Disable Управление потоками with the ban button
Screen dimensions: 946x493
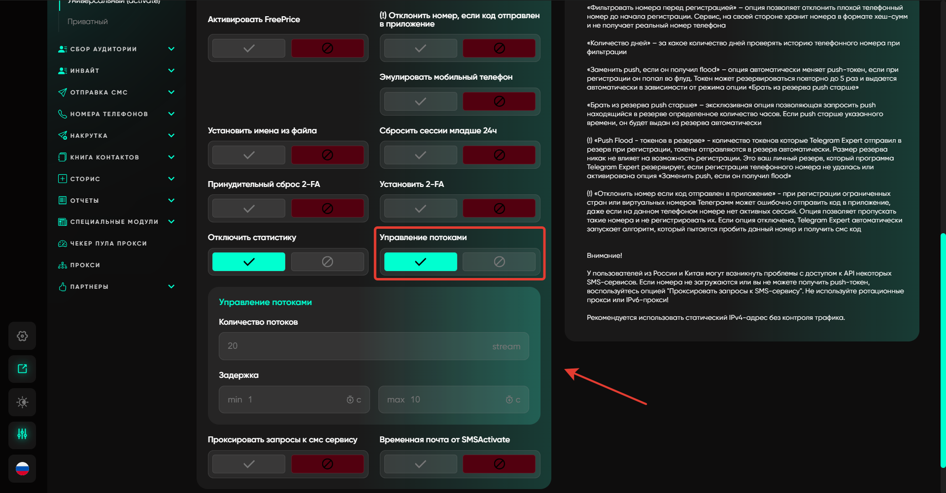[499, 262]
